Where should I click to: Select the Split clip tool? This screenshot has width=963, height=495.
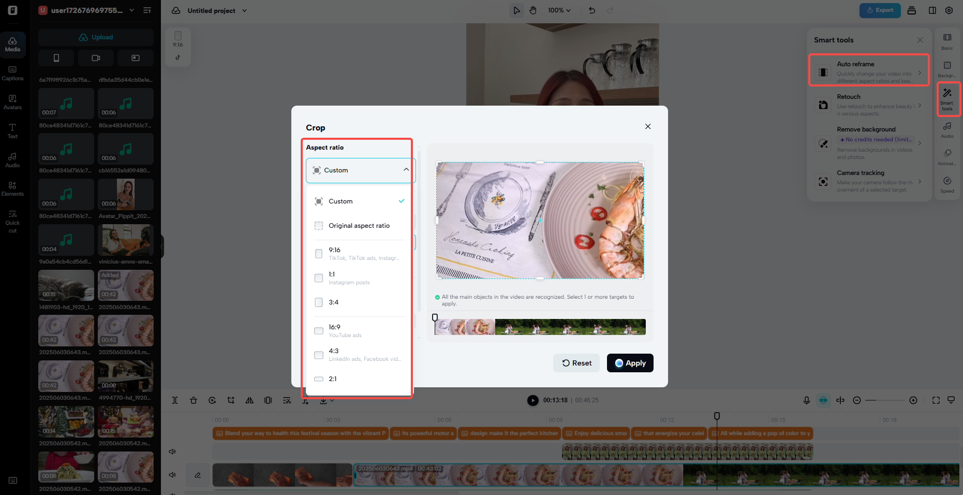click(175, 400)
